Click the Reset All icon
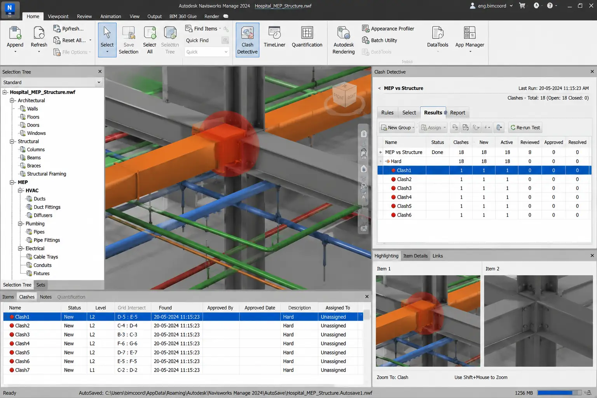The height and width of the screenshot is (398, 597). click(57, 40)
